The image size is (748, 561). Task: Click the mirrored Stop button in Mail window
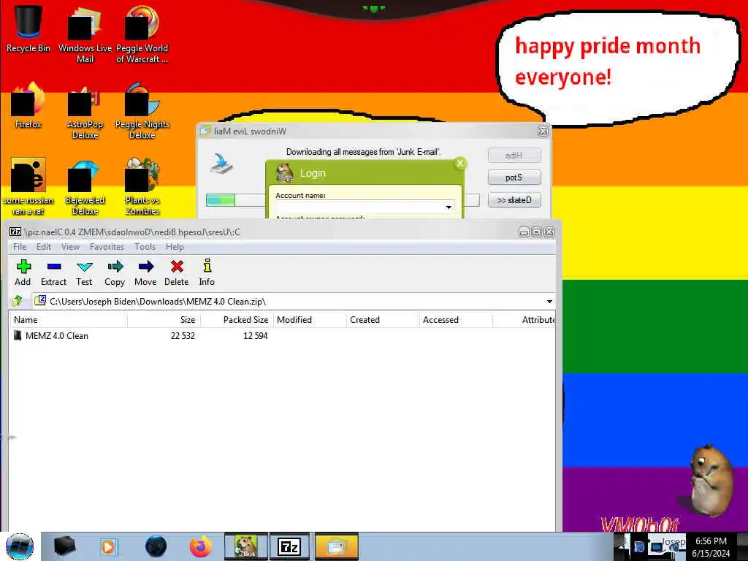tap(514, 178)
